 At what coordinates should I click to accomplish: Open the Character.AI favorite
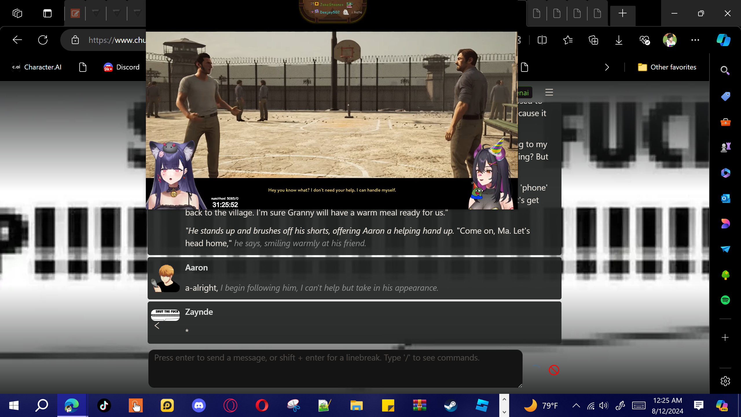(37, 67)
